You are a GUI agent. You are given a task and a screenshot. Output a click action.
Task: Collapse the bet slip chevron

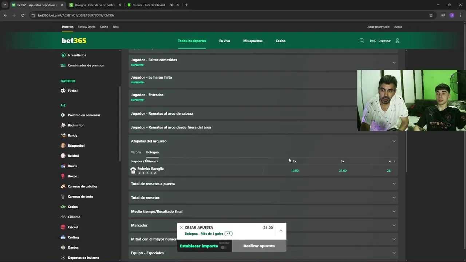281,230
